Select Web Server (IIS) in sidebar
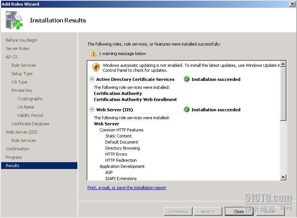The image size is (297, 218). click(x=21, y=132)
